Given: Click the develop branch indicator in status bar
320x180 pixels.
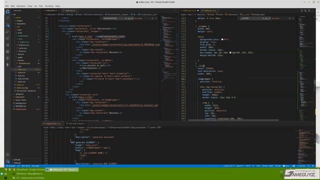Looking at the screenshot, I should [11, 166].
